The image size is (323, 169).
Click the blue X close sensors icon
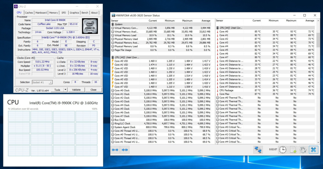tap(313, 150)
